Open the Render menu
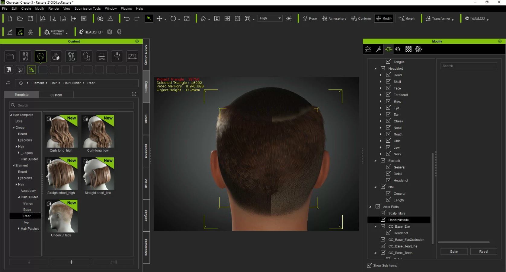This screenshot has height=272, width=506. (x=54, y=8)
